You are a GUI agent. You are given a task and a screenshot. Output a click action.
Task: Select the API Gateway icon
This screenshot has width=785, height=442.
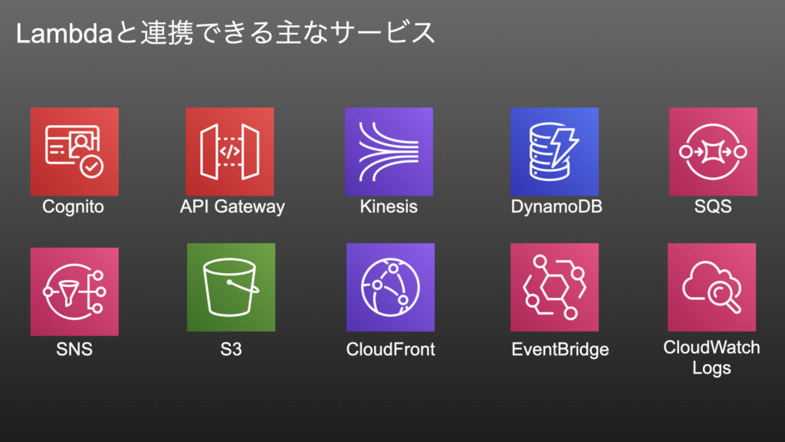230,151
